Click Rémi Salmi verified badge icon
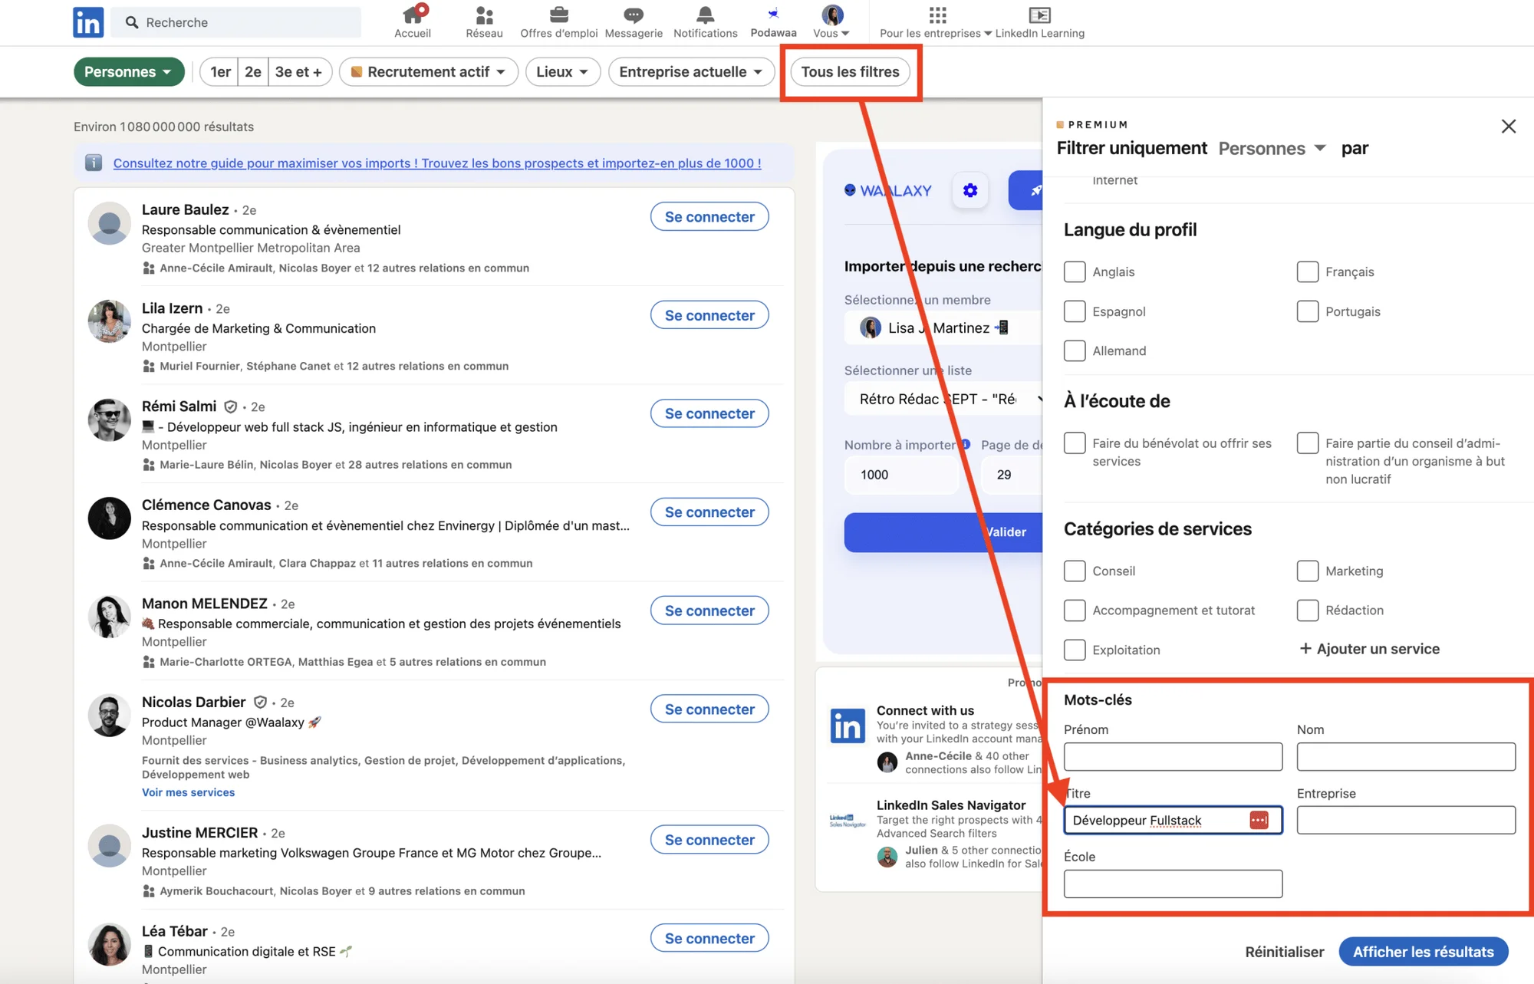 (230, 406)
